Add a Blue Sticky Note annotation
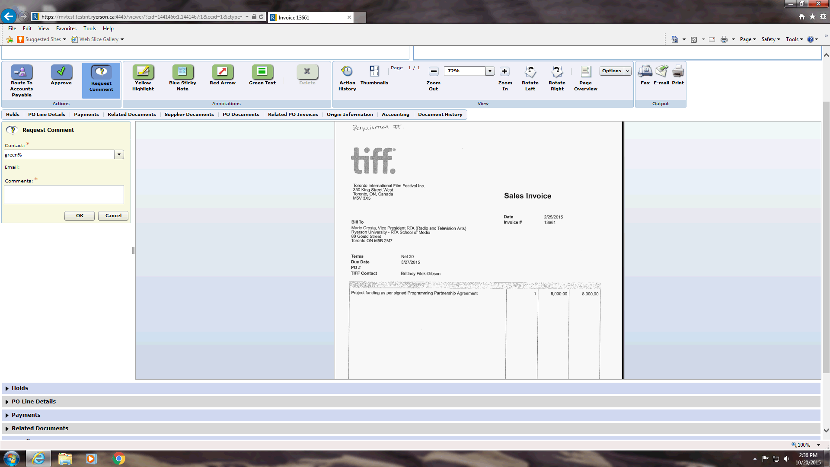Image resolution: width=830 pixels, height=467 pixels. [182, 72]
